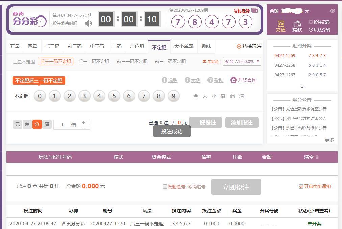Switch to the 大小单双 tab

[x=184, y=46]
